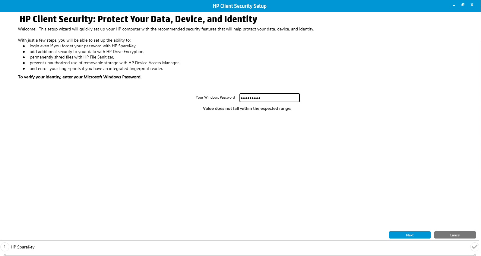
Task: Click the enroll fingerprints bullet line
Action: (96, 68)
